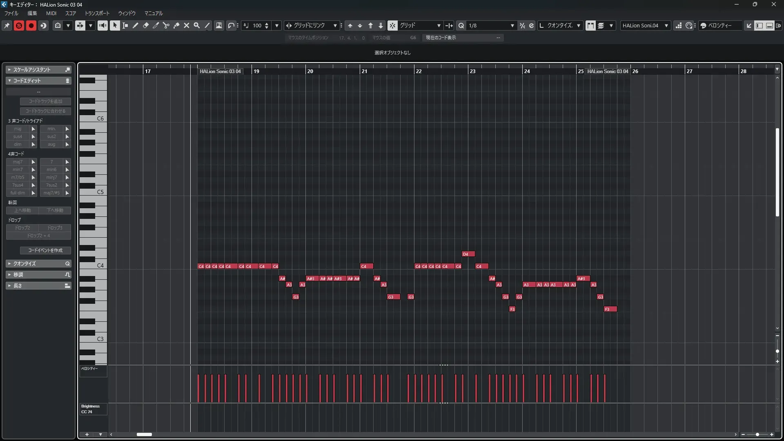Click the maj triad chord button
This screenshot has height=441, width=784.
tap(18, 129)
